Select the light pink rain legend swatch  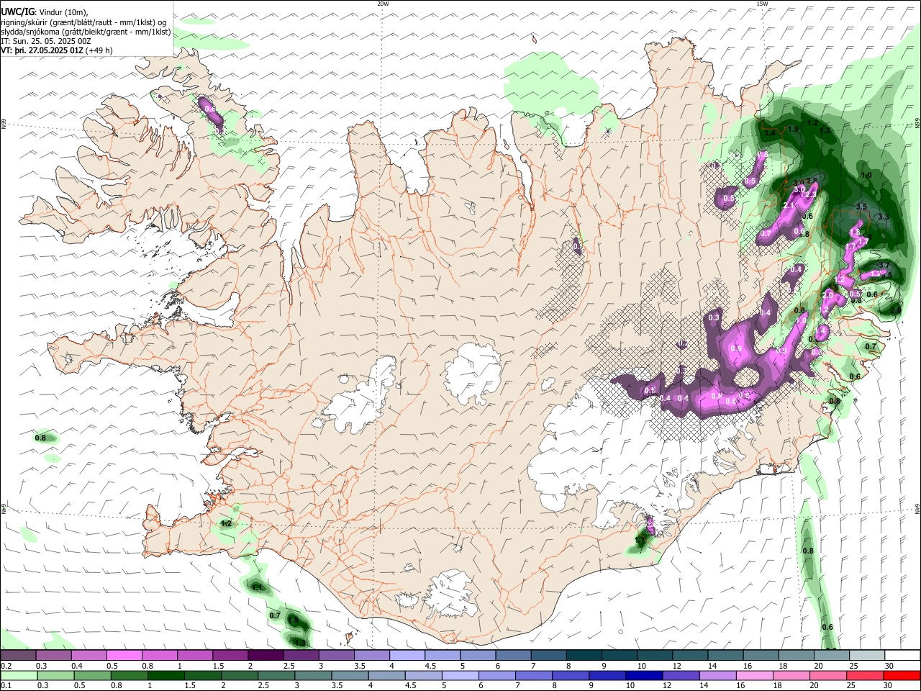click(753, 676)
